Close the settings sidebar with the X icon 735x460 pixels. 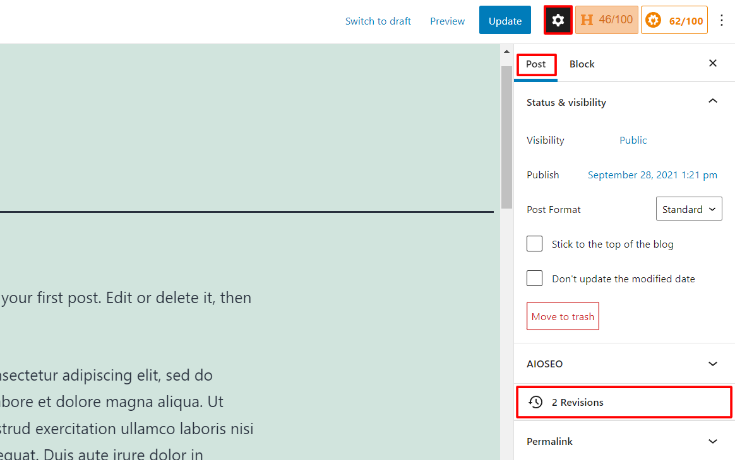(x=712, y=63)
